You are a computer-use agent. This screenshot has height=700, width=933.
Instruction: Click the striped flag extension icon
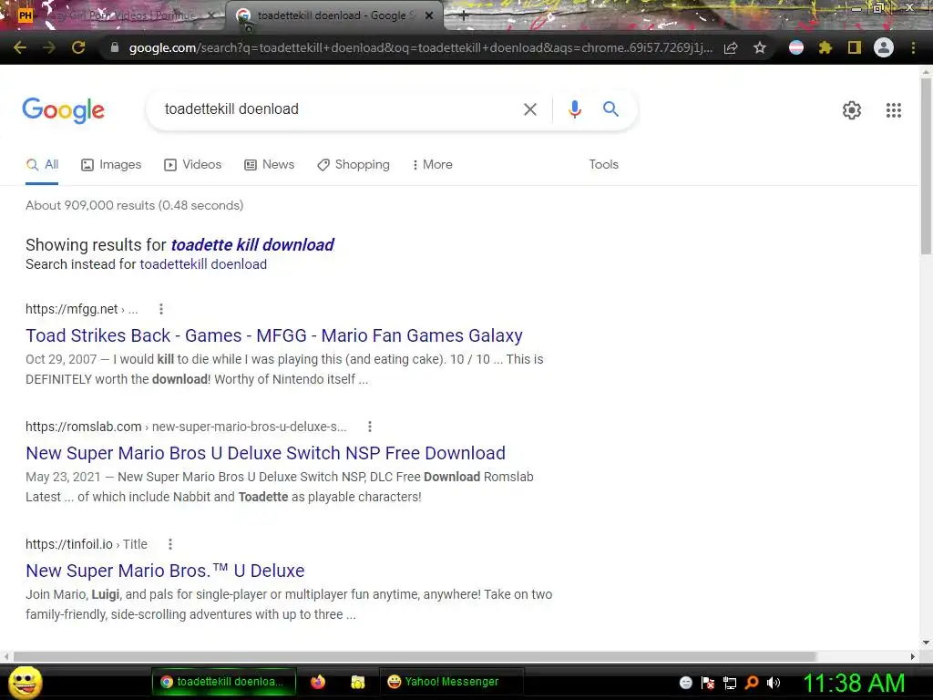(x=796, y=47)
